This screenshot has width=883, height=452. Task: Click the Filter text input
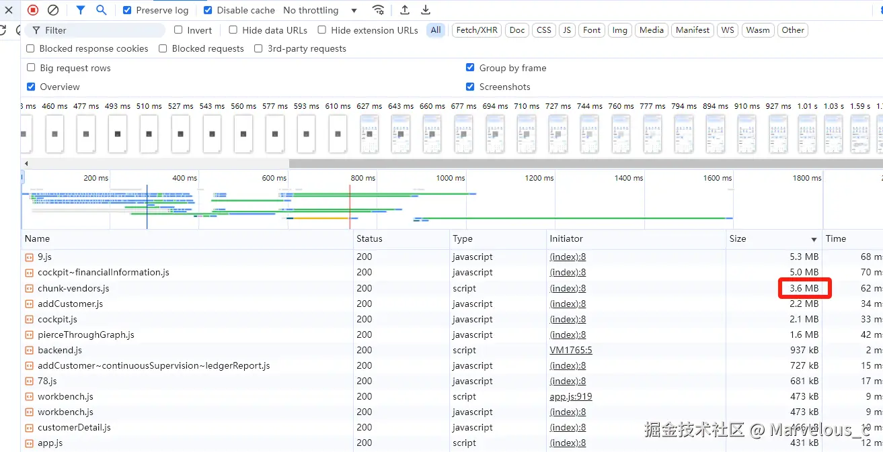pos(95,30)
